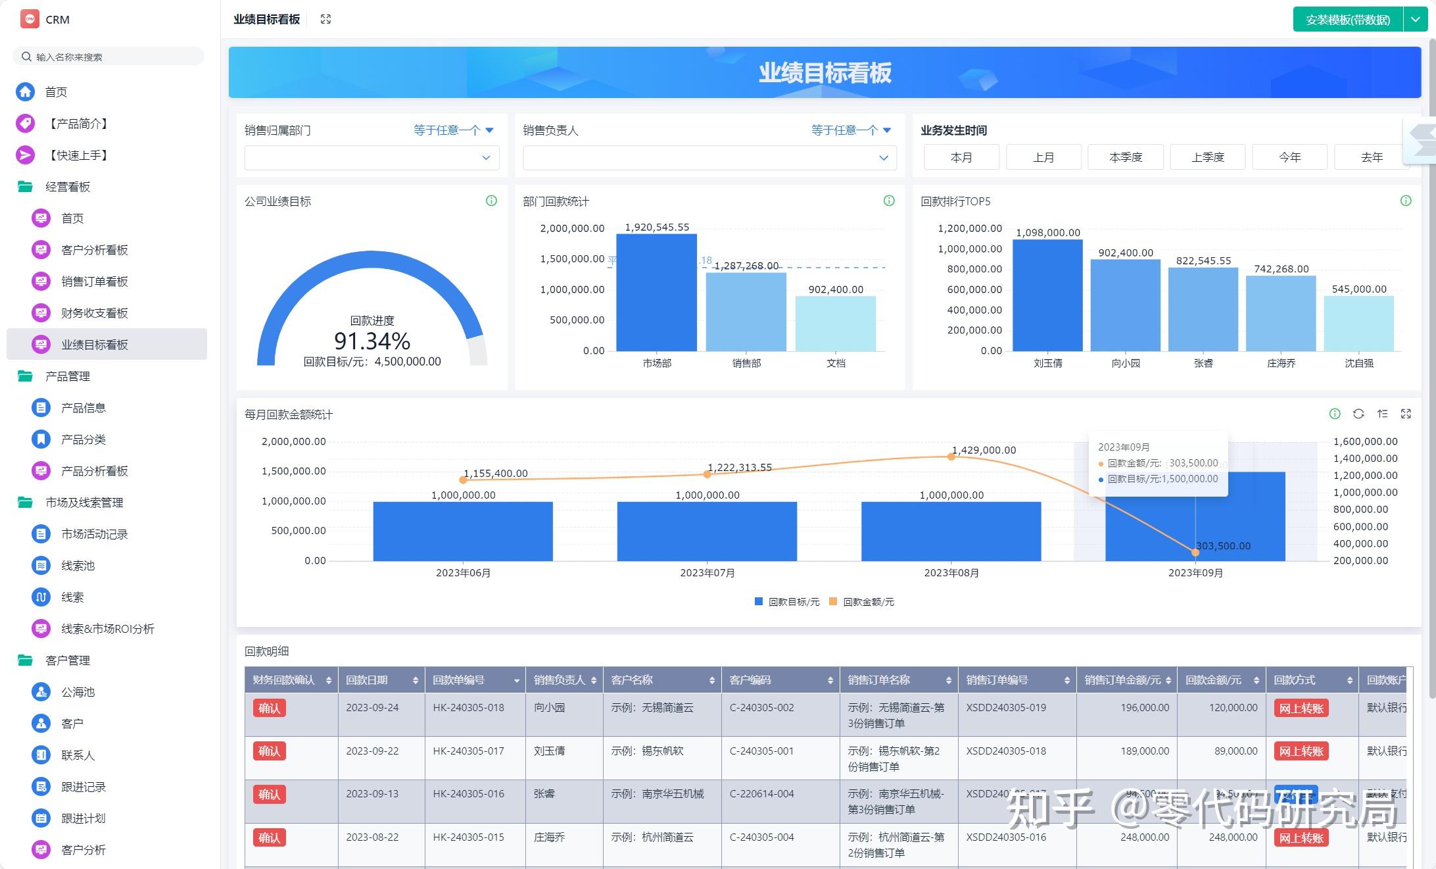Click the refresh icon on 每月回款金额统计 chart
1436x869 pixels.
pos(1358,414)
